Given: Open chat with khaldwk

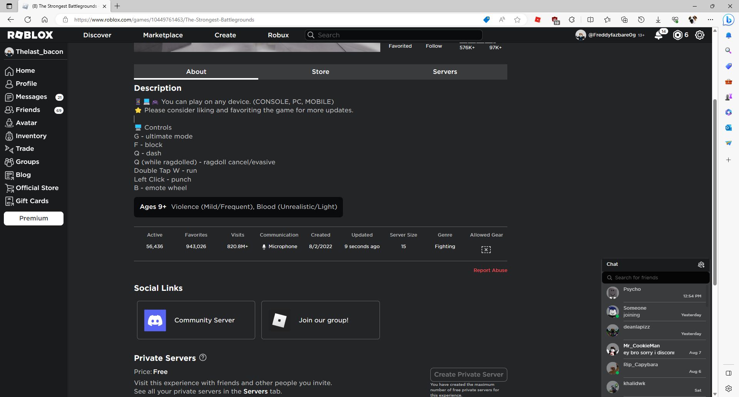Looking at the screenshot, I should pyautogui.click(x=655, y=387).
